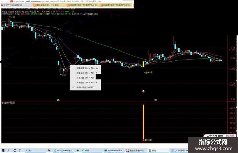
Task: Click the 4.28 high price label
Action: pos(13,17)
